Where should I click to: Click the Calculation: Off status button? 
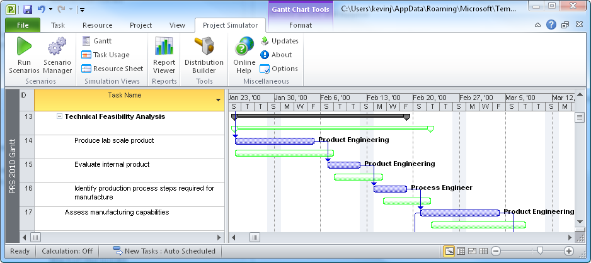pos(67,251)
